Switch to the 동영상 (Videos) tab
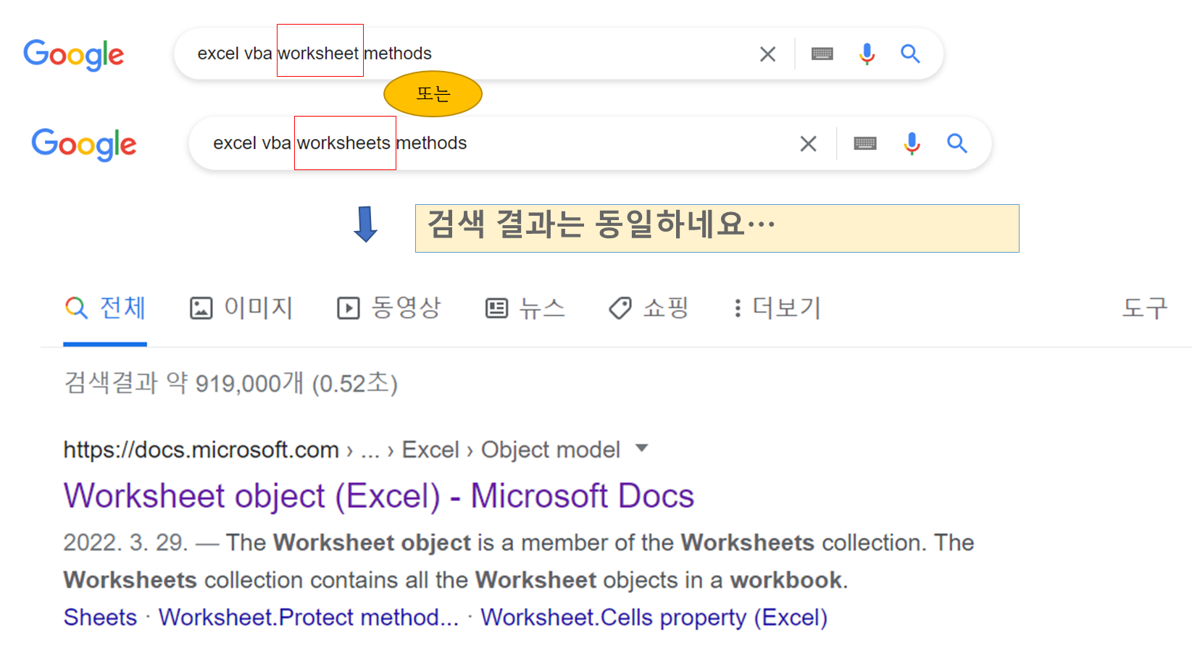This screenshot has height=648, width=1192. [x=388, y=308]
